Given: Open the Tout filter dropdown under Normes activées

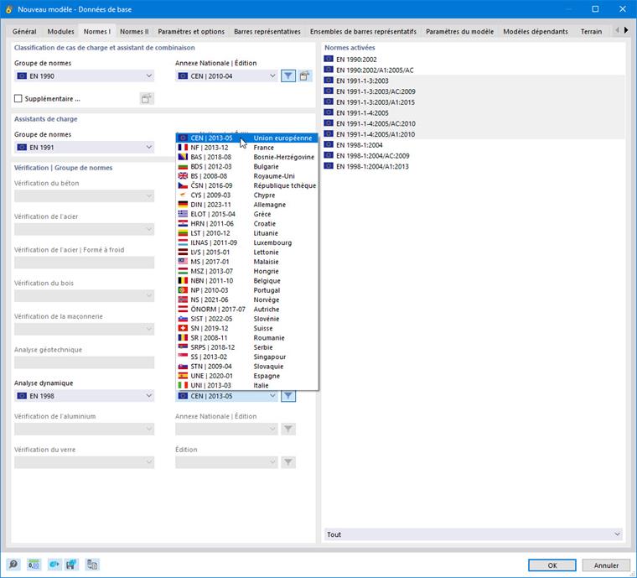Looking at the screenshot, I should click(474, 534).
